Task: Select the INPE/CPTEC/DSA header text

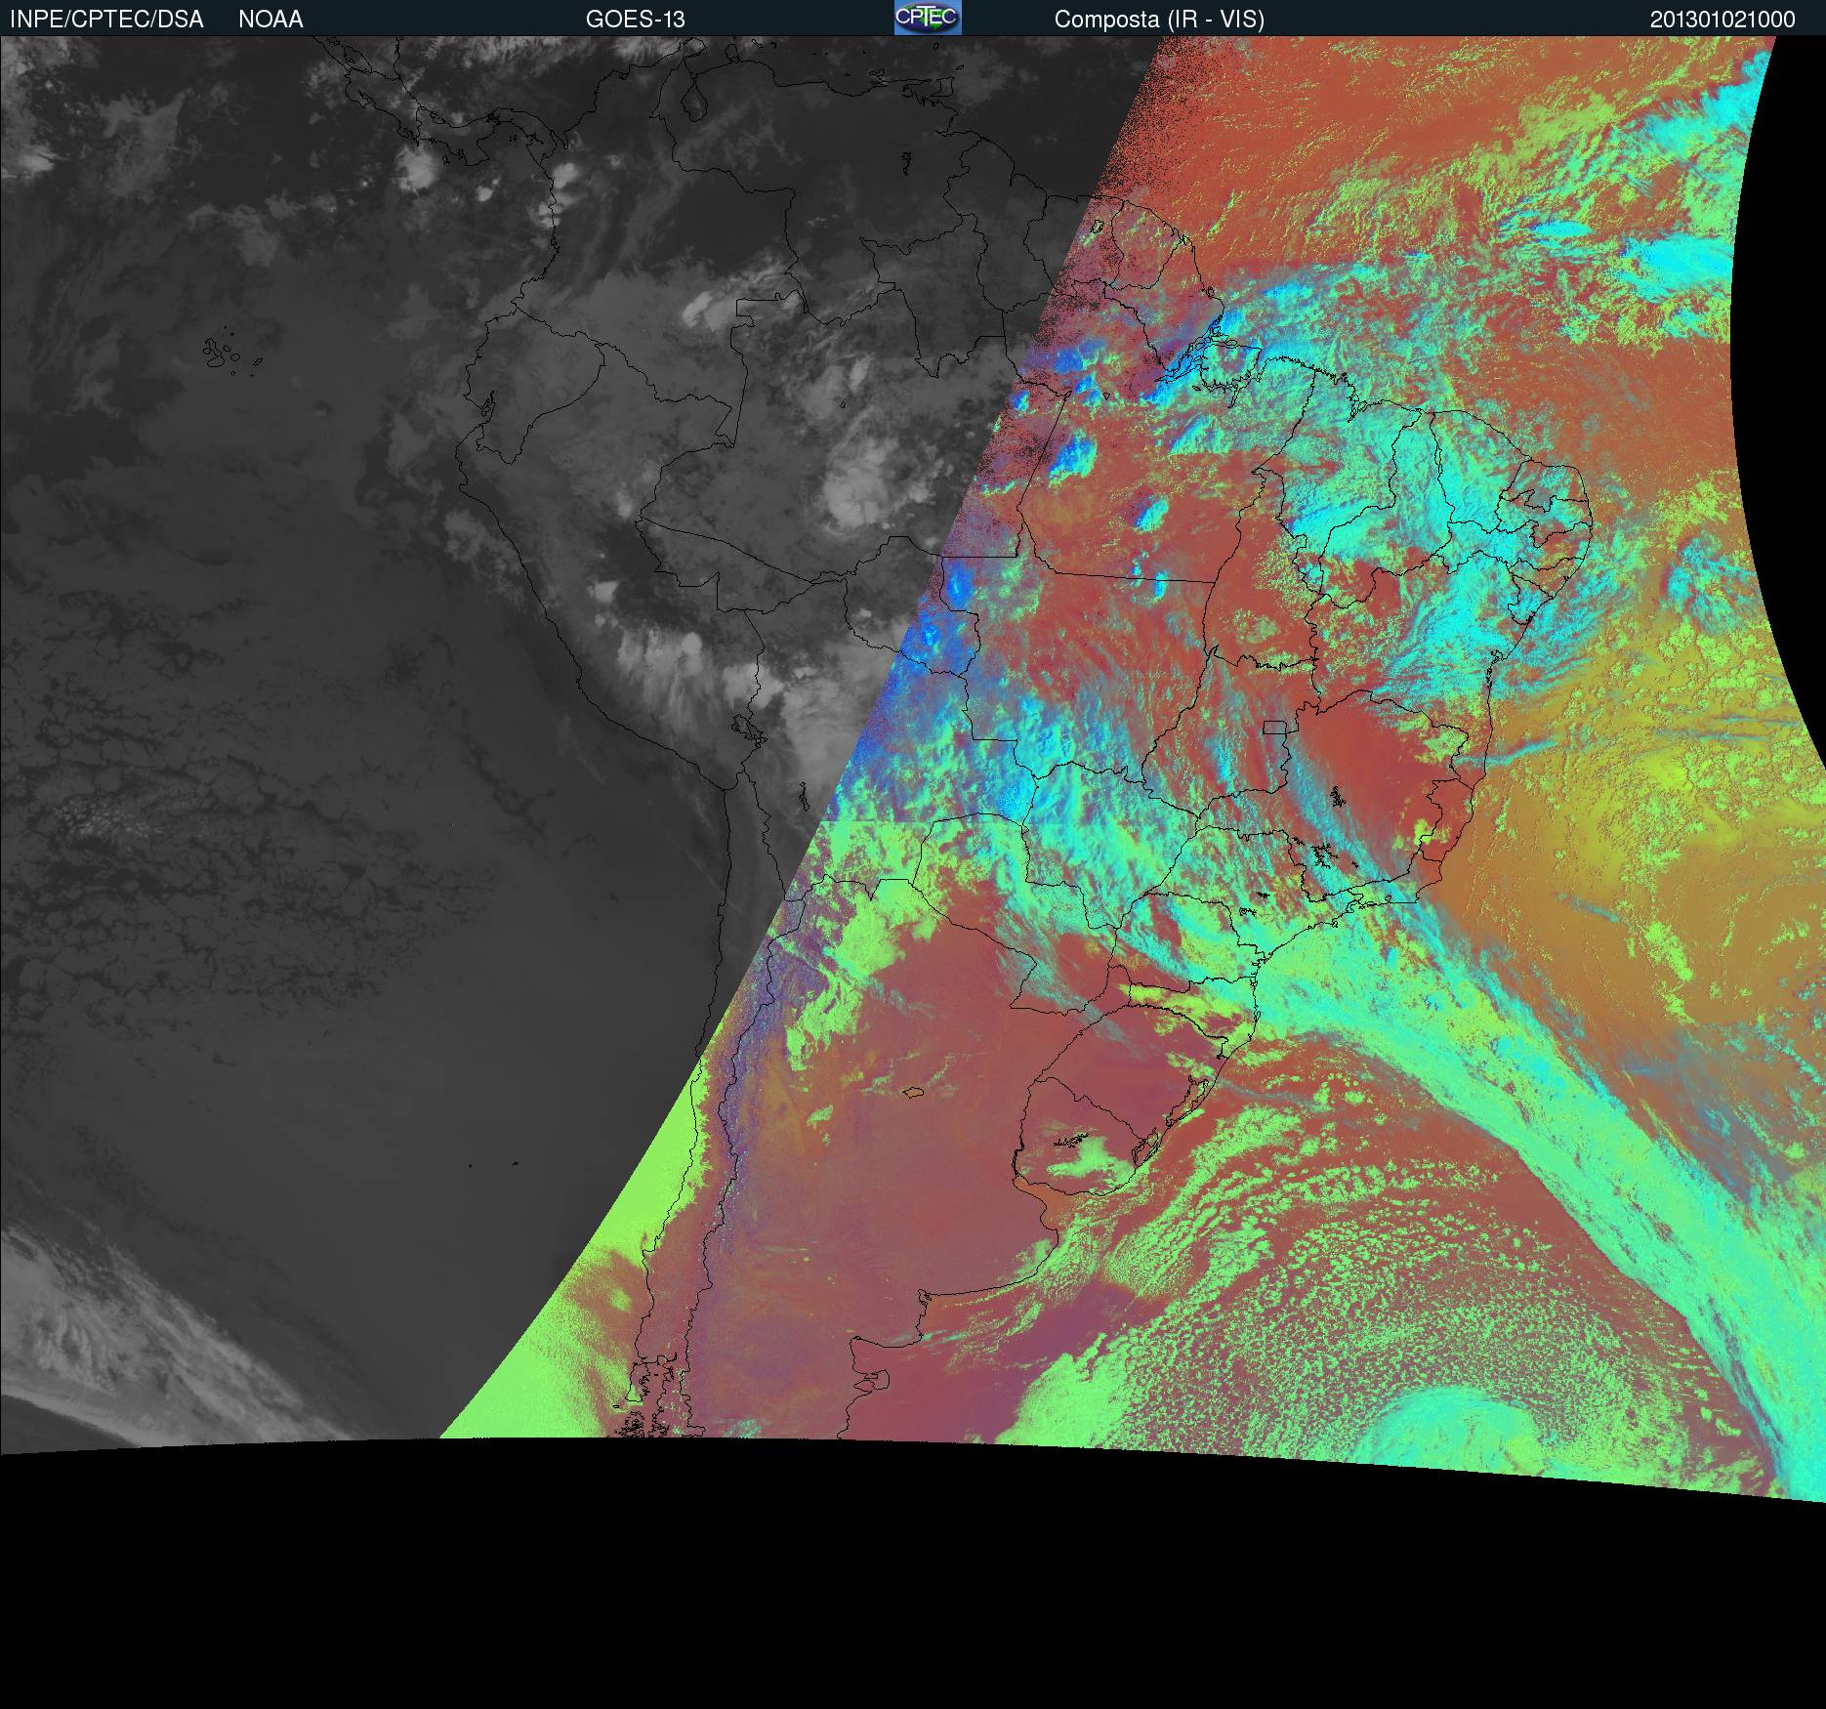Action: [x=106, y=20]
